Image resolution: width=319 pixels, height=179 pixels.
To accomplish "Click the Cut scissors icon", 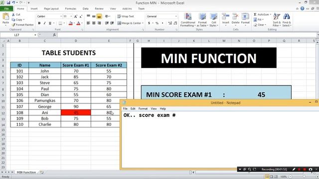I will click(x=13, y=14).
